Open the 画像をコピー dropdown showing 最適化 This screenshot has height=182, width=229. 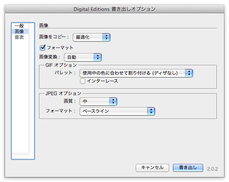pos(91,37)
